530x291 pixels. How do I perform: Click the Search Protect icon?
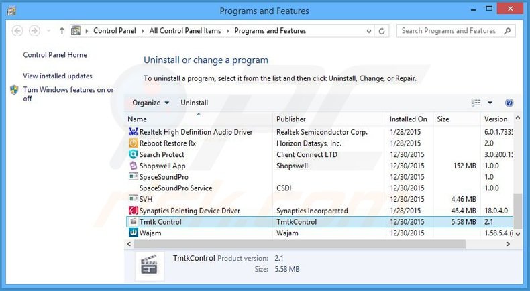pyautogui.click(x=134, y=154)
